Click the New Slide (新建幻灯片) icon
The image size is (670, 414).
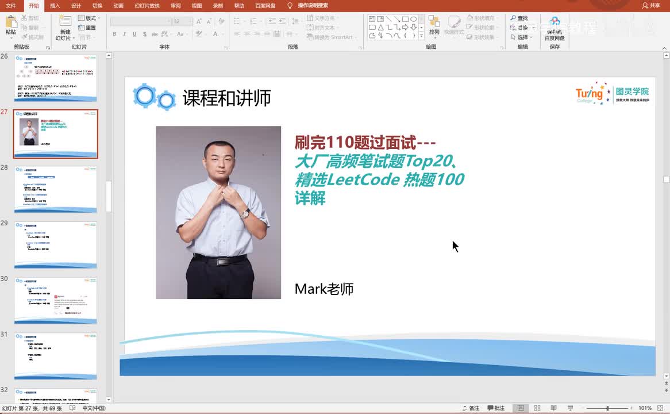click(65, 21)
